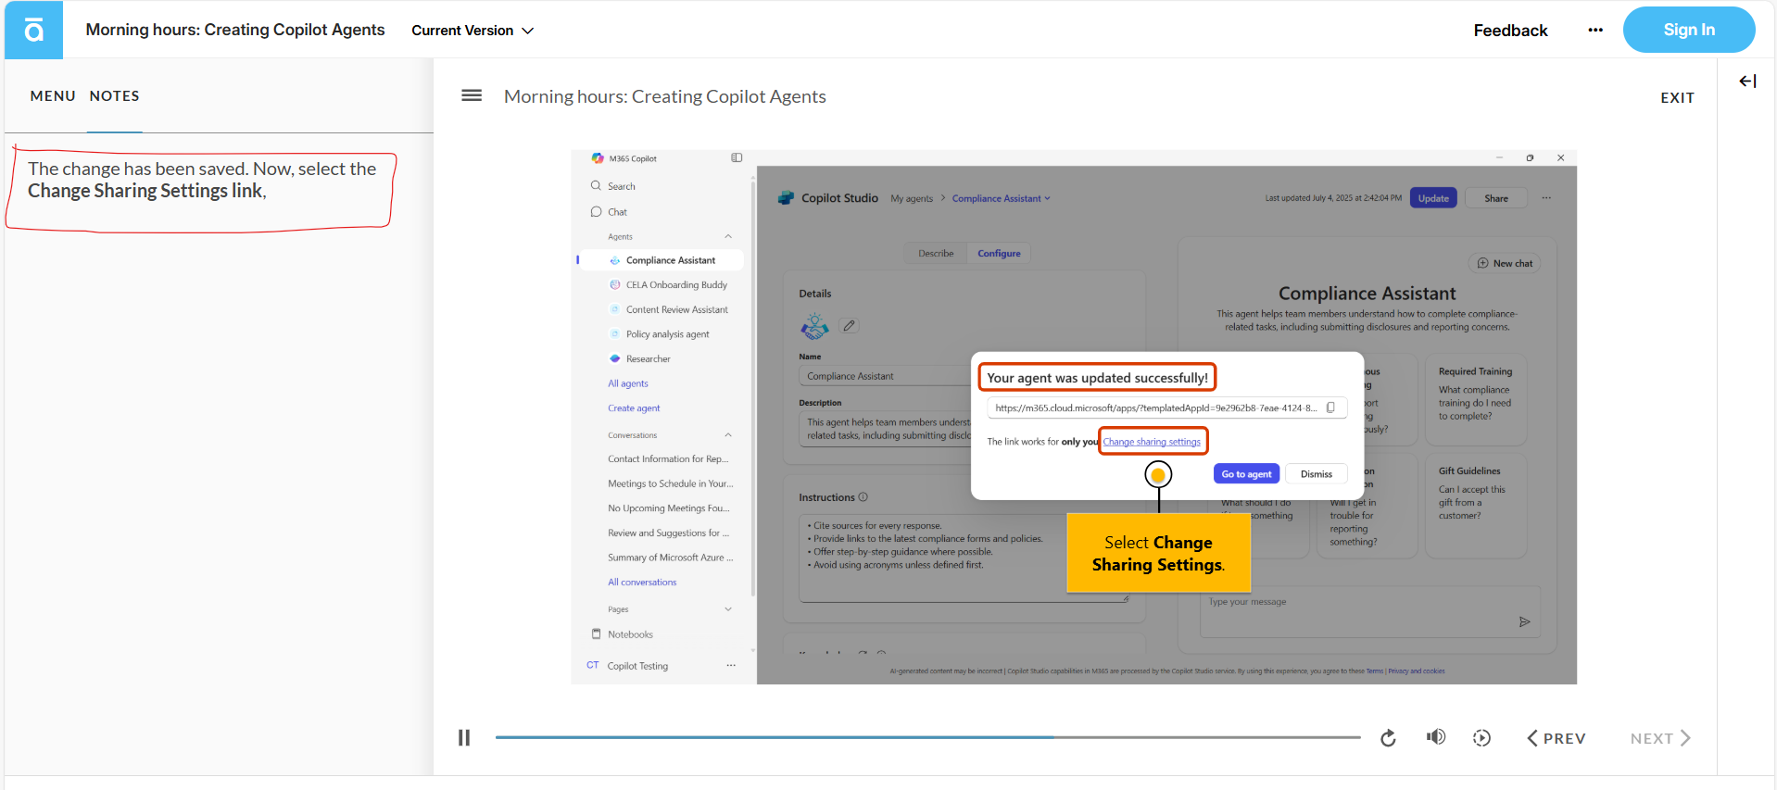Image resolution: width=1777 pixels, height=790 pixels.
Task: Copy the agent link with the copy icon
Action: [x=1330, y=408]
